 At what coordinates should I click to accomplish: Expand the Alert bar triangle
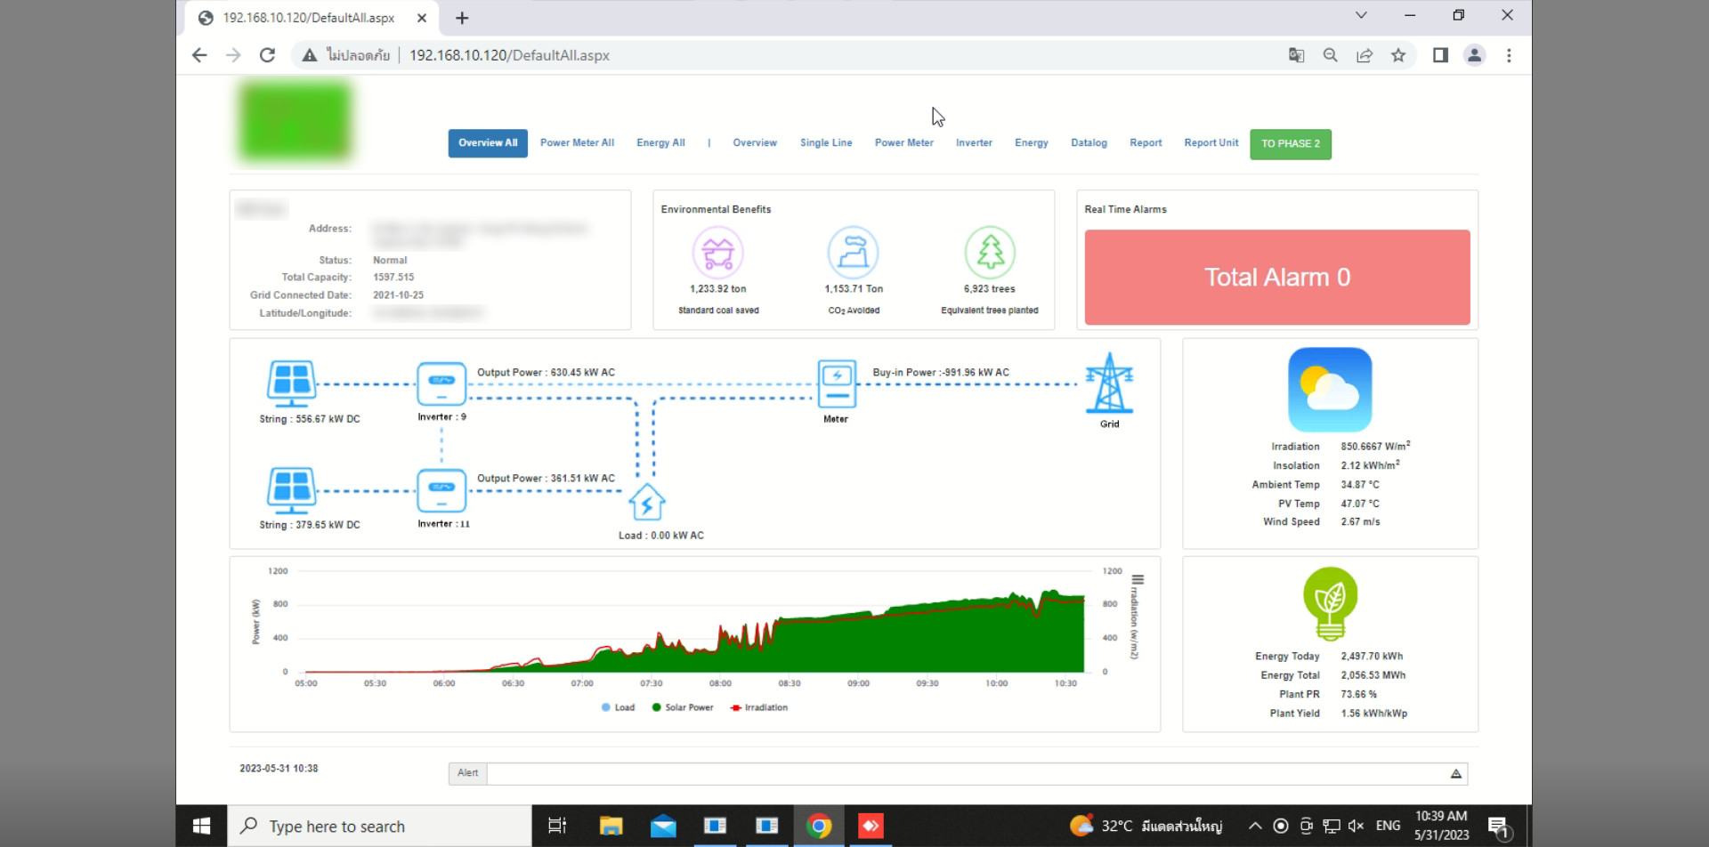[x=1456, y=773]
